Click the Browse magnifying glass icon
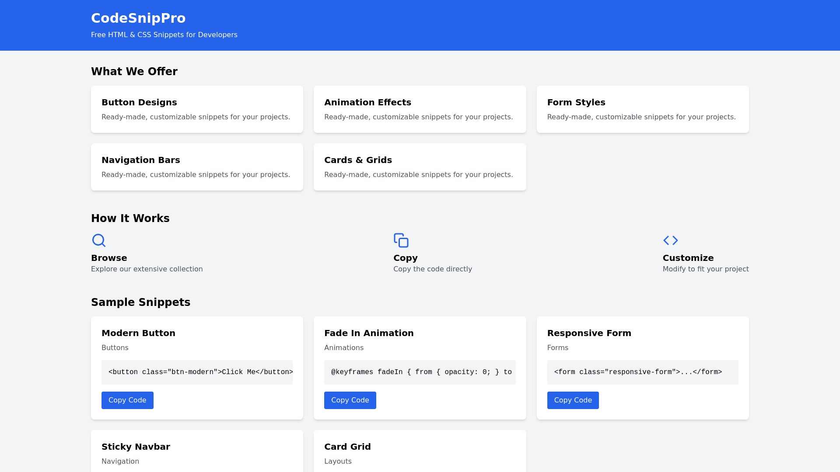This screenshot has height=472, width=840. click(99, 240)
